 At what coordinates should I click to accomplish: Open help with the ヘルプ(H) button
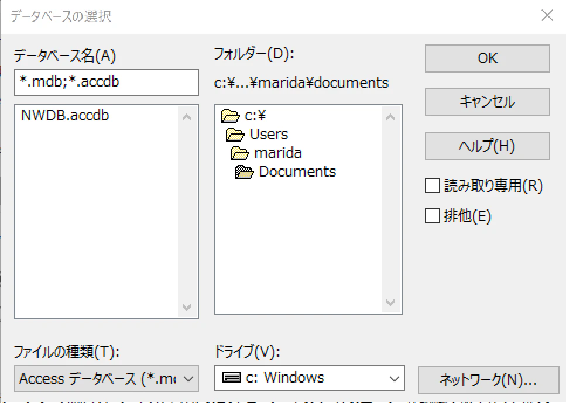tap(488, 146)
